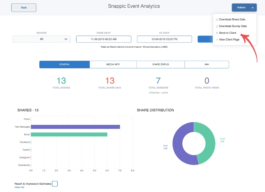Click the Send to Client icon
This screenshot has width=265, height=192.
coord(217,33)
